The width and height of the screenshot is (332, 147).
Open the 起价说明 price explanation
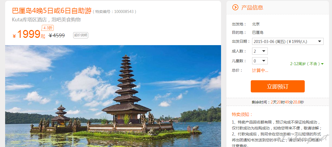[81, 35]
